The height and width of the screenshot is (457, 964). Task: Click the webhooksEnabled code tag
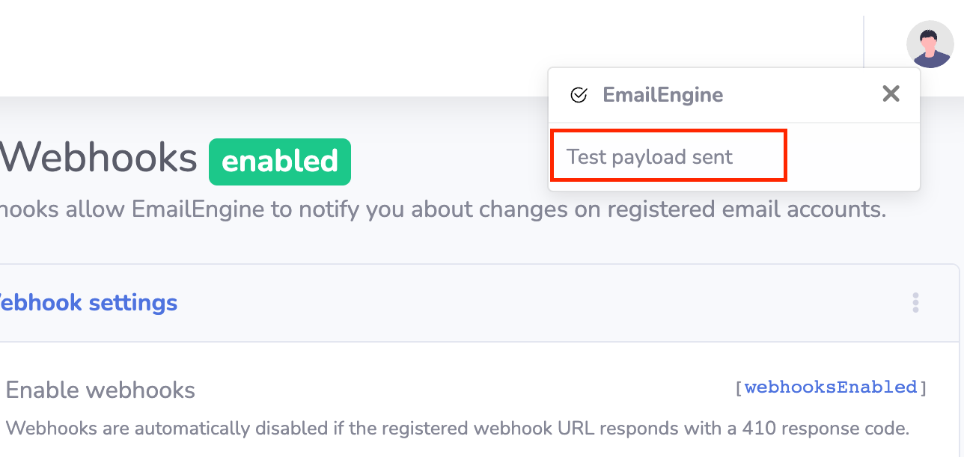pos(831,387)
